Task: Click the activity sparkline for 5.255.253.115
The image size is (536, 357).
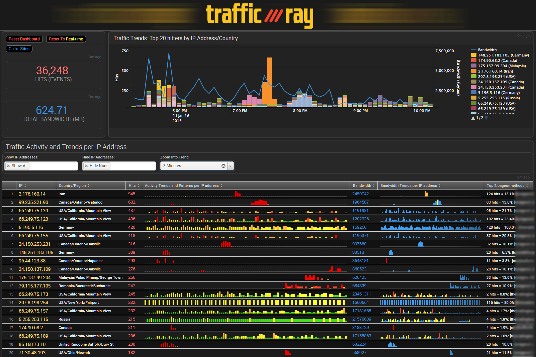Action: [246, 319]
